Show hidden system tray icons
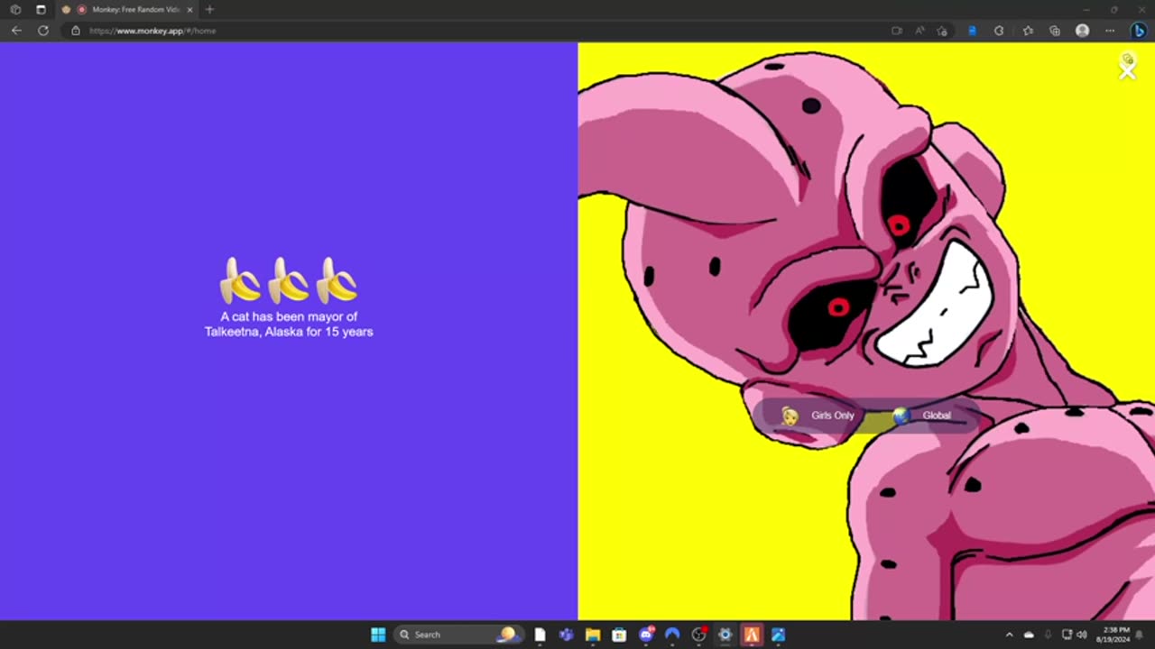1155x649 pixels. pyautogui.click(x=1009, y=635)
